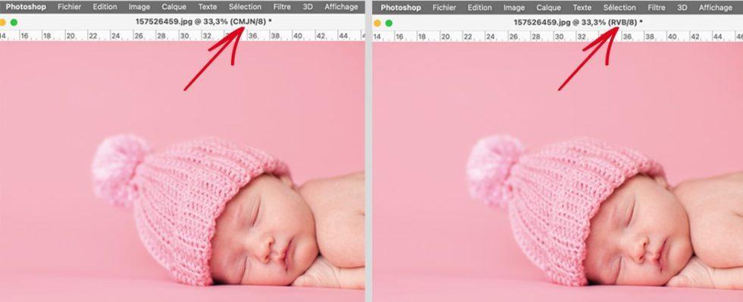743x302 pixels.
Task: Open Affichage menu above the CMJN document
Action: 342,7
